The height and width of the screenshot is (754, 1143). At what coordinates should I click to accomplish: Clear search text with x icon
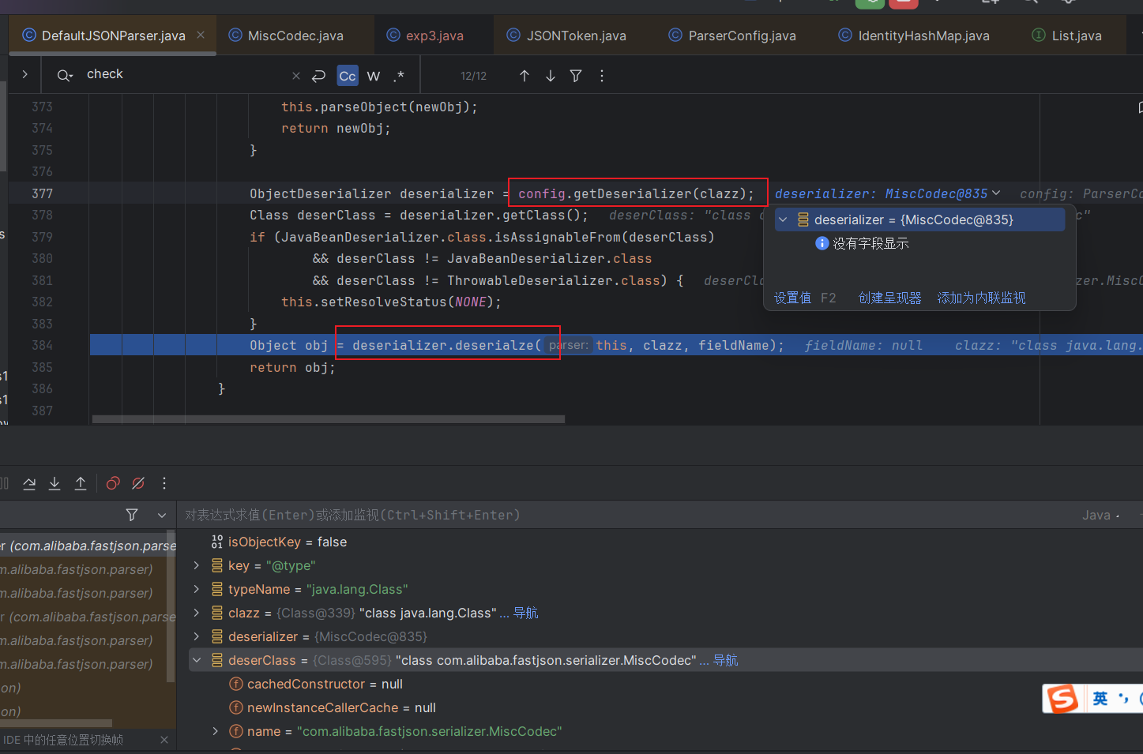[296, 76]
